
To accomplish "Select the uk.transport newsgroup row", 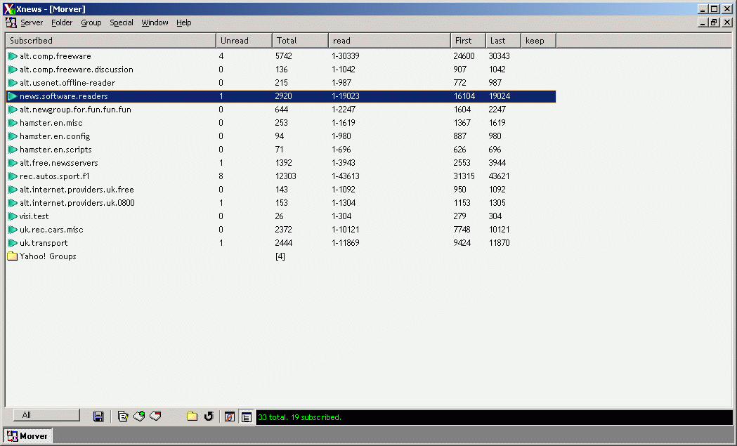I will tap(44, 243).
